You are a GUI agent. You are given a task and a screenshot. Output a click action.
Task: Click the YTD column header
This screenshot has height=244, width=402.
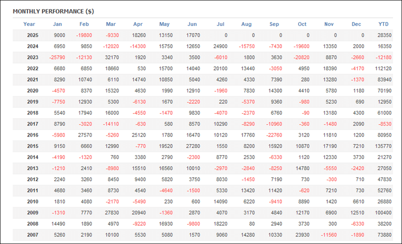(384, 24)
